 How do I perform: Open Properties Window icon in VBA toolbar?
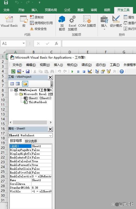[103, 71]
